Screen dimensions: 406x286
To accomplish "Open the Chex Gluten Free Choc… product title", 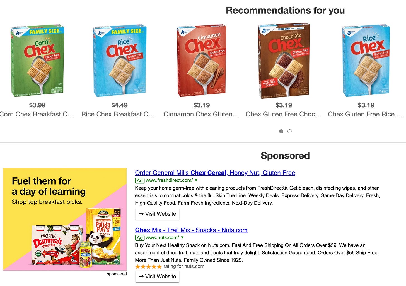I will click(284, 114).
